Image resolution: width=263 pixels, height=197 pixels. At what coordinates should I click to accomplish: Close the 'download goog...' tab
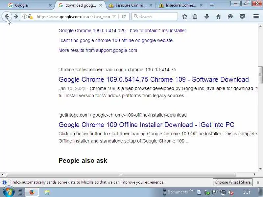click(x=101, y=5)
